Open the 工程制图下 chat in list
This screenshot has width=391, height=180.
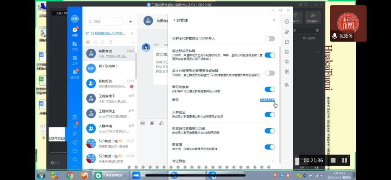[110, 99]
